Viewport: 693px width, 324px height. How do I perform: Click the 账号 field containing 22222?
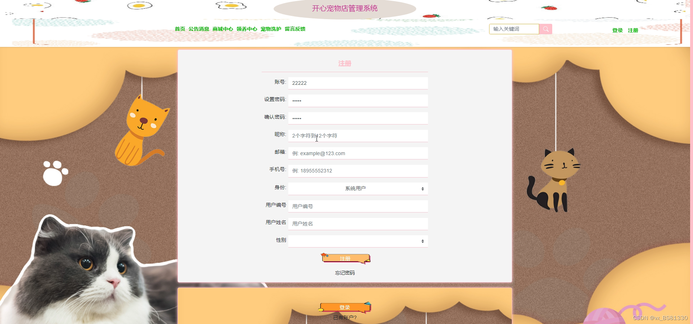[358, 83]
